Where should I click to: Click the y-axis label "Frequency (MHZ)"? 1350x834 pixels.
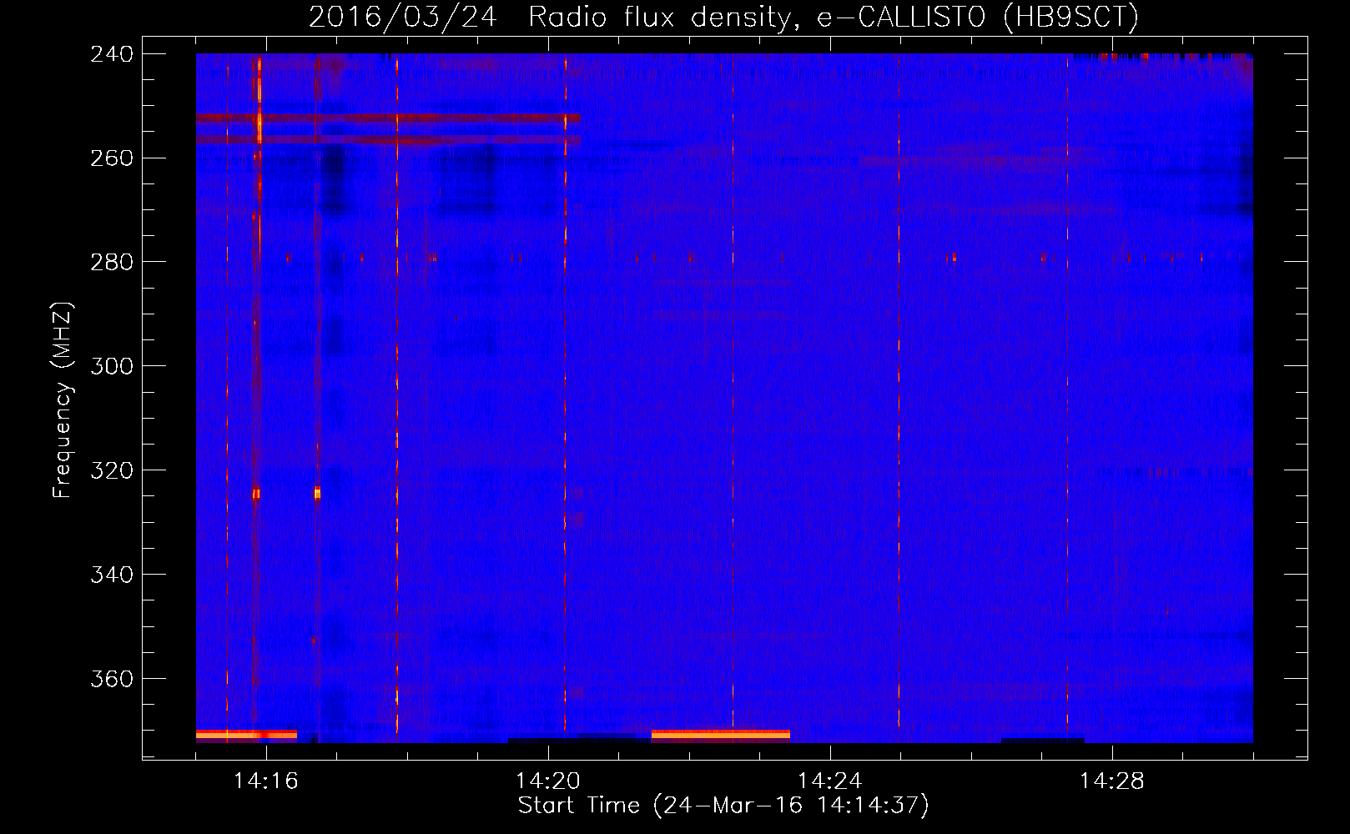point(63,400)
